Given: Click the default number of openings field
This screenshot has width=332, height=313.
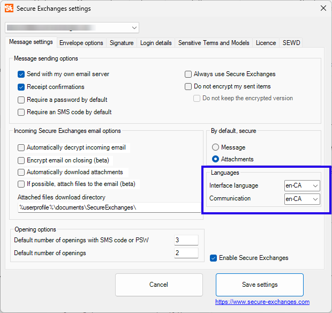Looking at the screenshot, I should coord(186,253).
